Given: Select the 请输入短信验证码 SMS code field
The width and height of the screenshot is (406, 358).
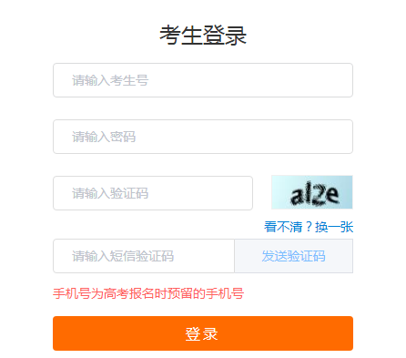Looking at the screenshot, I should (144, 256).
